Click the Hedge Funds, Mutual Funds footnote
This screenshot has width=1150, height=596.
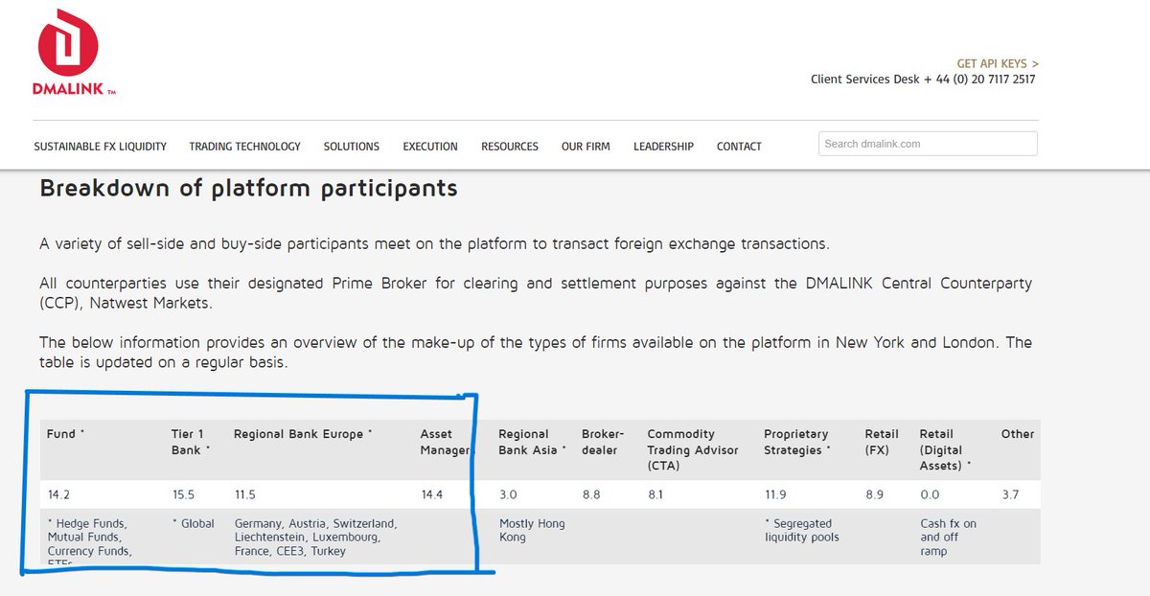tap(89, 542)
